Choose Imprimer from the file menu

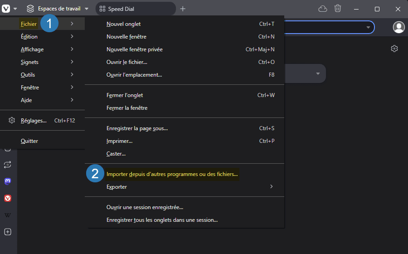[x=185, y=141]
